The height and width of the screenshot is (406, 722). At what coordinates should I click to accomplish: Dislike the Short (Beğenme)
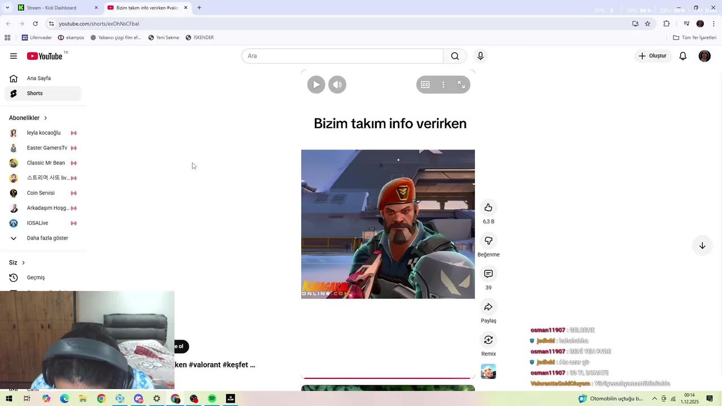tap(488, 241)
